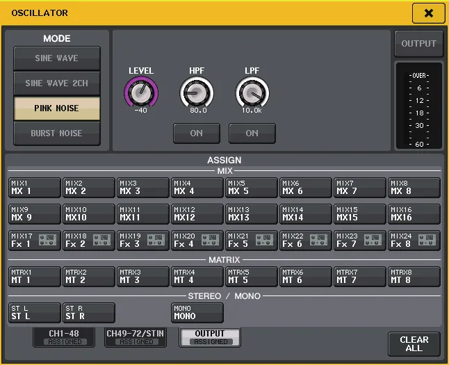Click the output level meter
This screenshot has height=365, width=449.
419,106
